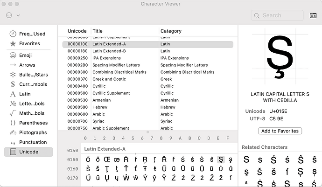Click the Title column header

98,31
